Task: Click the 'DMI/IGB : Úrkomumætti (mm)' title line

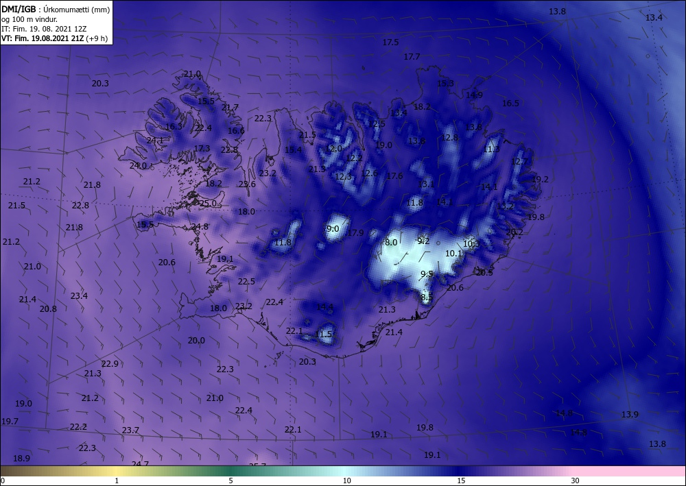Action: pos(56,9)
